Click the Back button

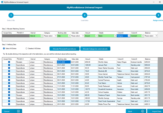[x=136, y=111]
